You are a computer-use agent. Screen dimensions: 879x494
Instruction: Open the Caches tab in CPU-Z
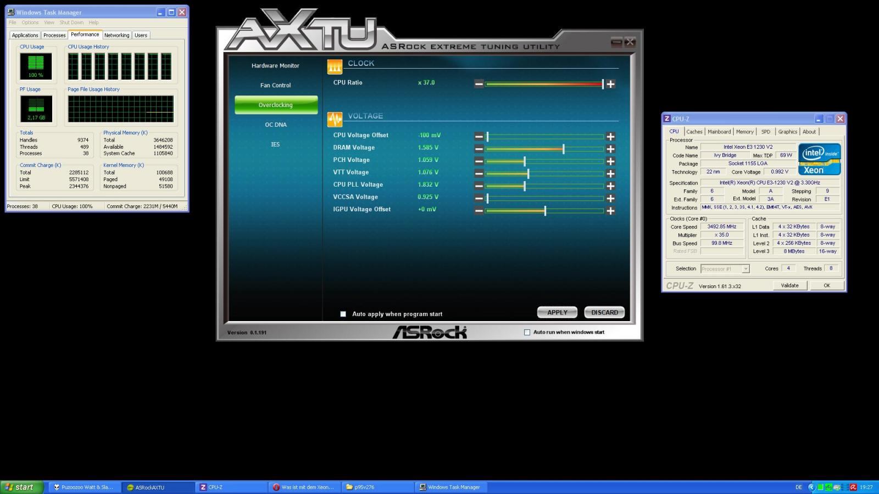click(x=694, y=132)
